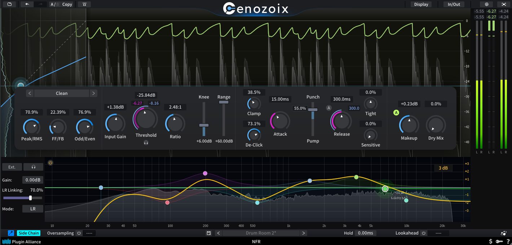Open the preset folder browser icon
Viewport: 512px width, 245px height.
pyautogui.click(x=10, y=4)
